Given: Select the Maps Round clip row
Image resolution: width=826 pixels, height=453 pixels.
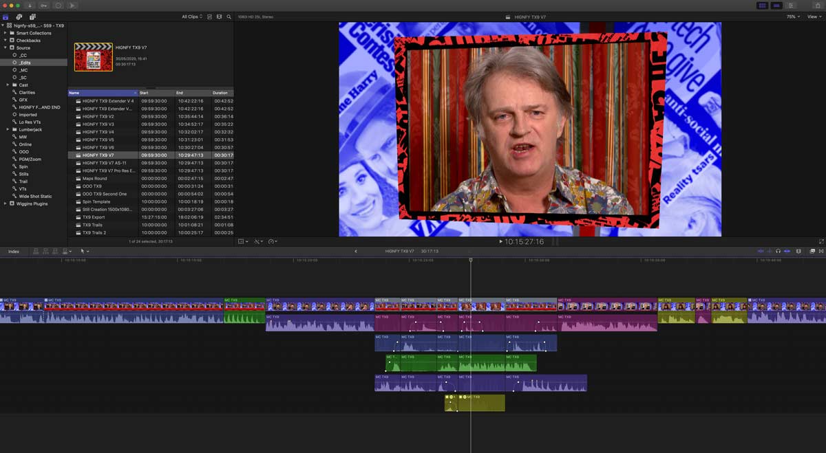Looking at the screenshot, I should point(151,178).
